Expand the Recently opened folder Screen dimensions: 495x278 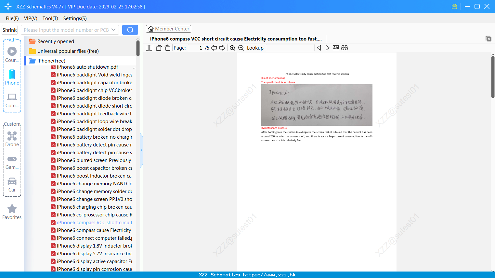(56, 41)
